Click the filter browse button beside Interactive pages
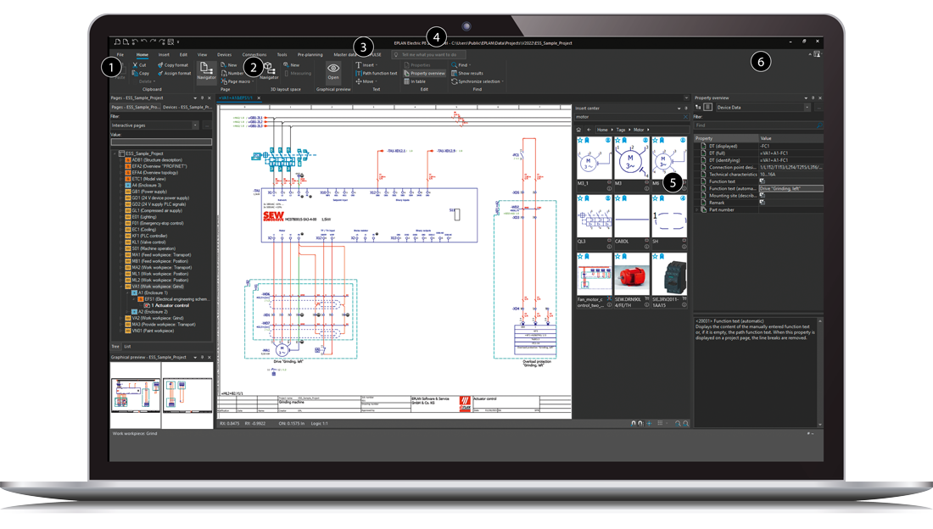The image size is (933, 529). point(206,125)
